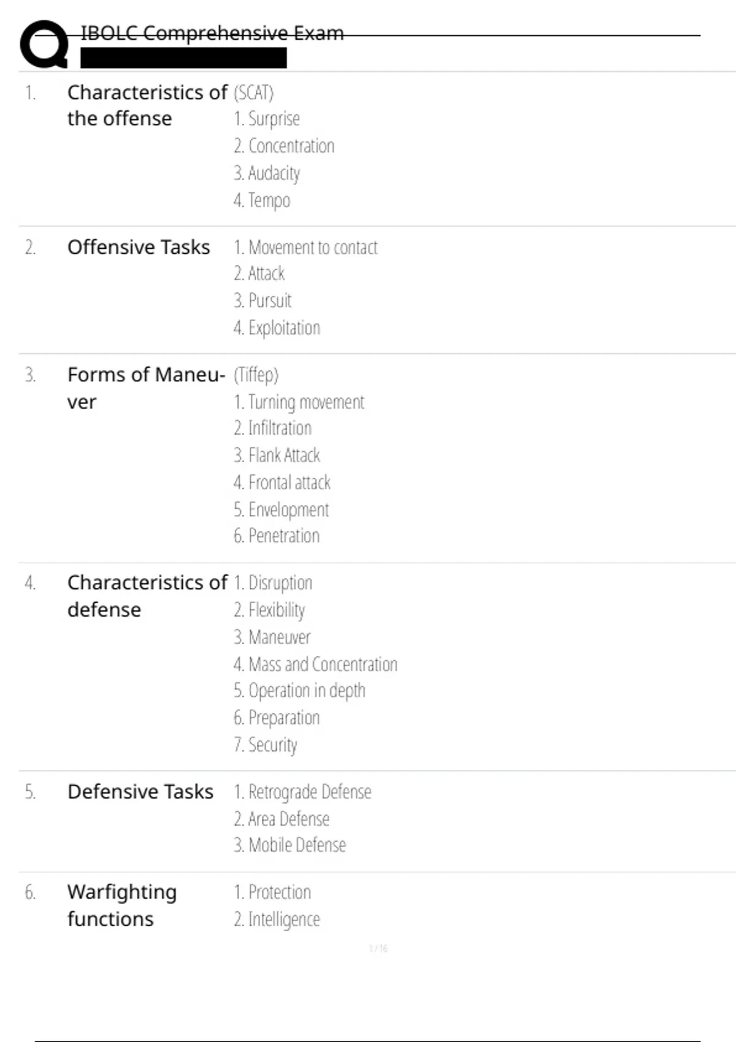Select the term Characteristics of the offense
This screenshot has width=736, height=1042.
147,105
